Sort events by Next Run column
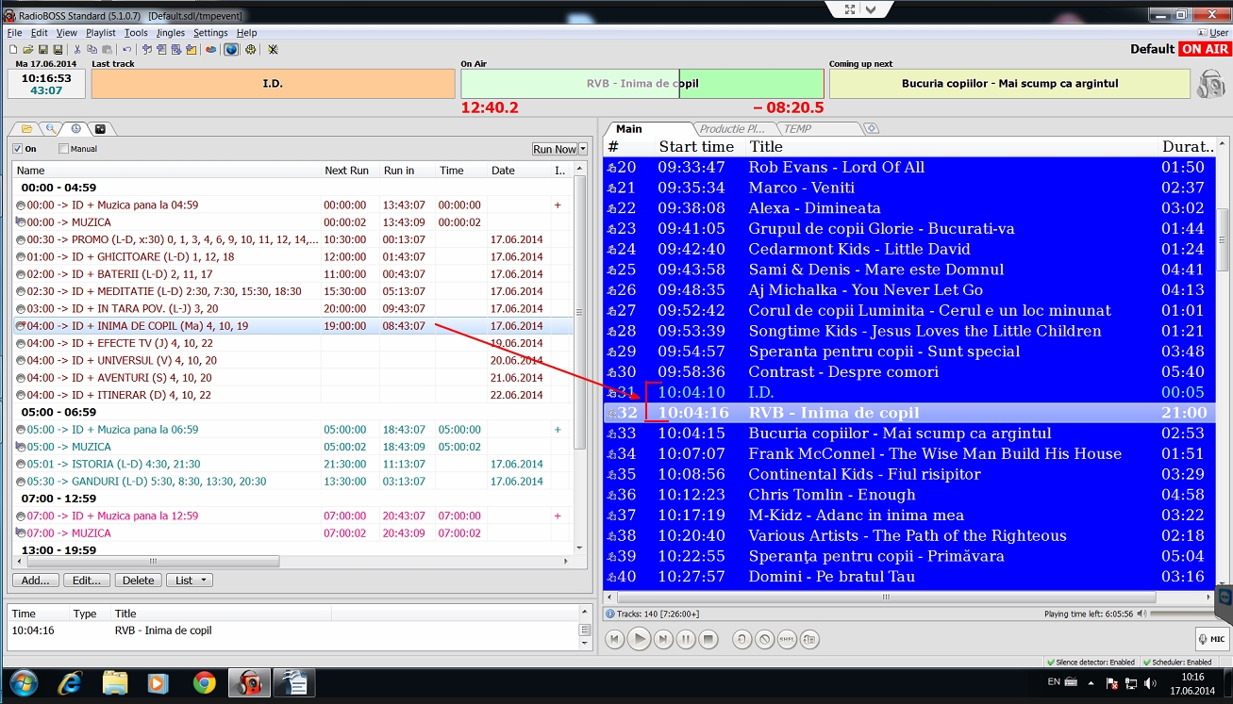This screenshot has width=1233, height=704. [347, 171]
